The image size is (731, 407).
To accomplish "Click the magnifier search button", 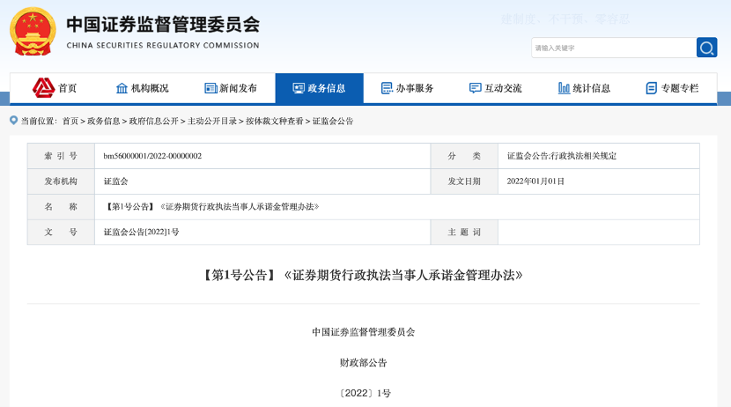I will click(706, 48).
